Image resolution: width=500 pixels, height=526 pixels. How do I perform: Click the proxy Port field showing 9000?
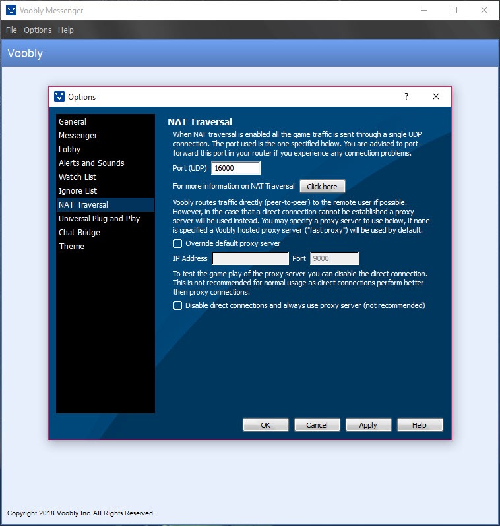click(x=335, y=258)
